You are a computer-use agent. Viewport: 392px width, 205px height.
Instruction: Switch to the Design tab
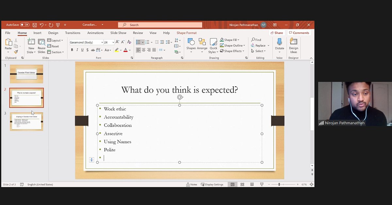[53, 33]
